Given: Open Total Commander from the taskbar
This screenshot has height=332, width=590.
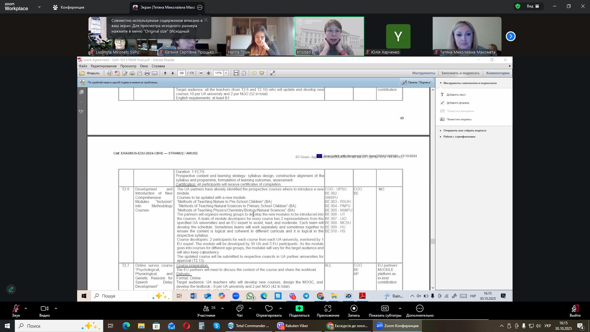Looking at the screenshot, I should coord(249,326).
